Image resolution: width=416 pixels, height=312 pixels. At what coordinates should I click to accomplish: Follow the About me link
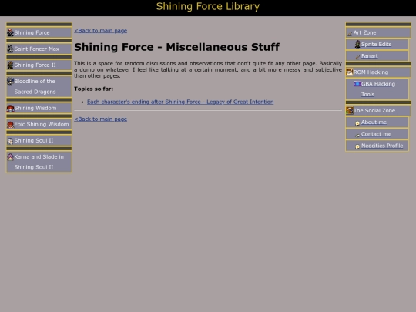[374, 122]
